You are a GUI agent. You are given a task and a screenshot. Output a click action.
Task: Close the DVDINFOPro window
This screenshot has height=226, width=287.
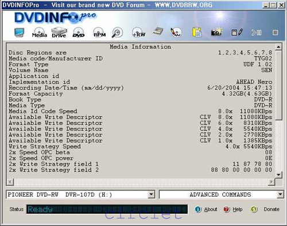point(281,5)
